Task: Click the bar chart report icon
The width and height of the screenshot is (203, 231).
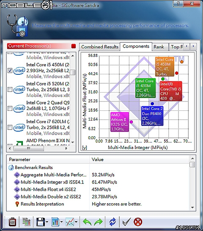Action: pyautogui.click(x=55, y=222)
